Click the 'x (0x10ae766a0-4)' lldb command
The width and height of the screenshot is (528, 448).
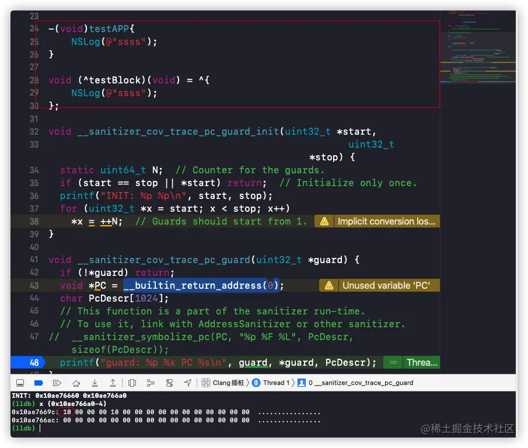point(73,404)
